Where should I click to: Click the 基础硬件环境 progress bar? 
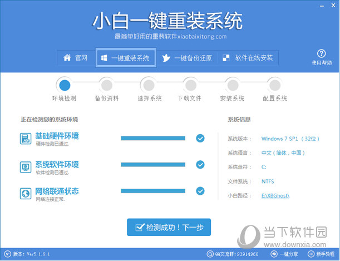click(153, 139)
